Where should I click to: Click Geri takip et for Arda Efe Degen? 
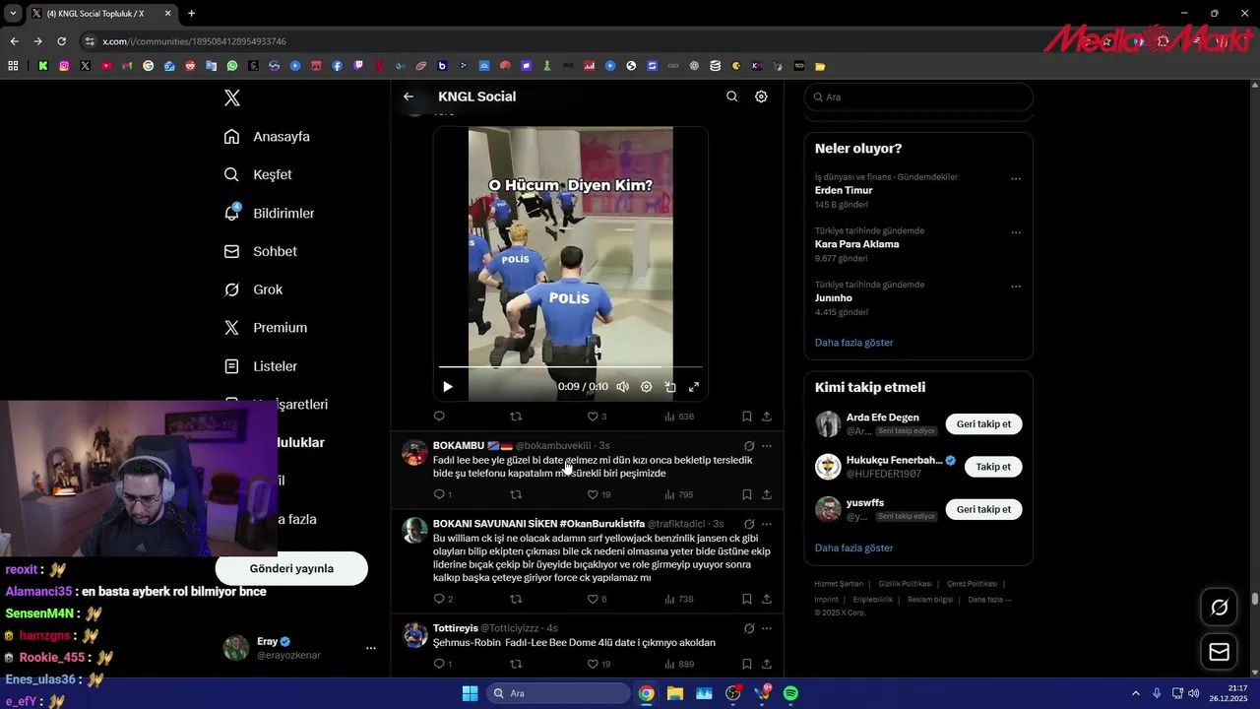983,423
